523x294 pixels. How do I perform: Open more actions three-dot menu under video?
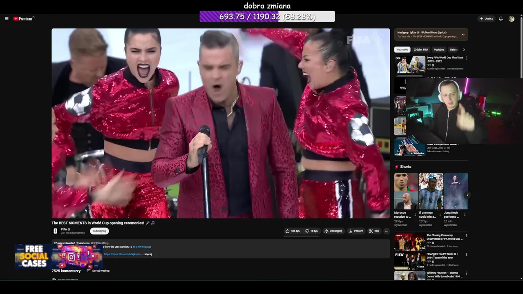point(387,231)
